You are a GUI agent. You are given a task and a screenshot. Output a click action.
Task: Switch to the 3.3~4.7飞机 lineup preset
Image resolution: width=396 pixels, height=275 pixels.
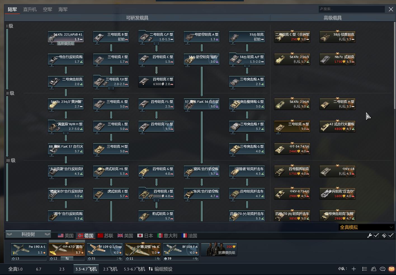[86, 269]
